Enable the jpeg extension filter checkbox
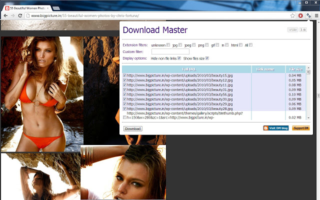 (x=194, y=45)
